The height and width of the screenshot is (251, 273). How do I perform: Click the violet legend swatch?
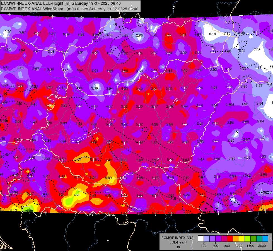[218, 238]
